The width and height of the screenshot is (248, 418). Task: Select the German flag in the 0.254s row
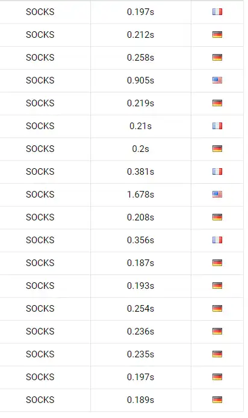click(217, 309)
